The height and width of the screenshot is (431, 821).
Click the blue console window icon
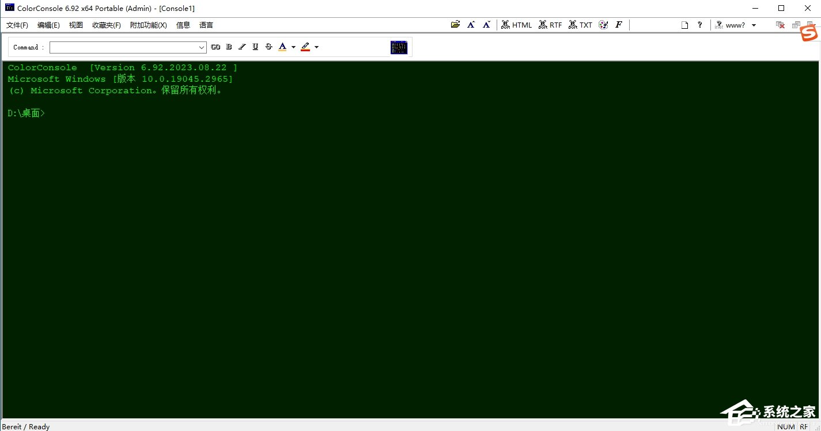[x=399, y=47]
